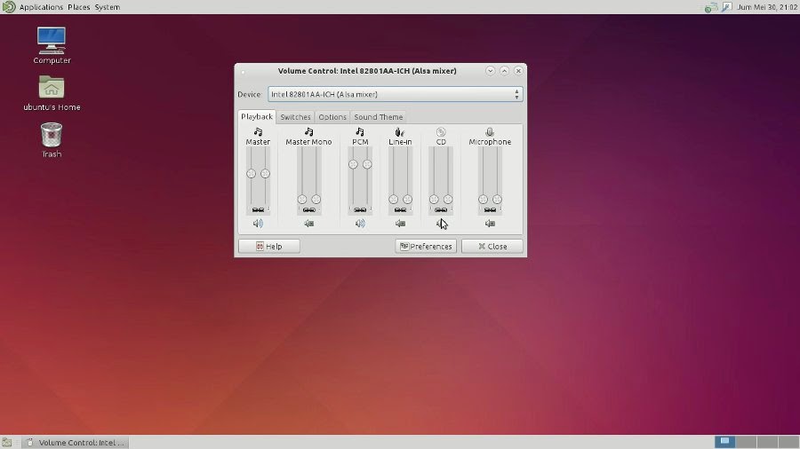This screenshot has width=800, height=449.
Task: Click the network status tray icon
Action: pos(711,7)
